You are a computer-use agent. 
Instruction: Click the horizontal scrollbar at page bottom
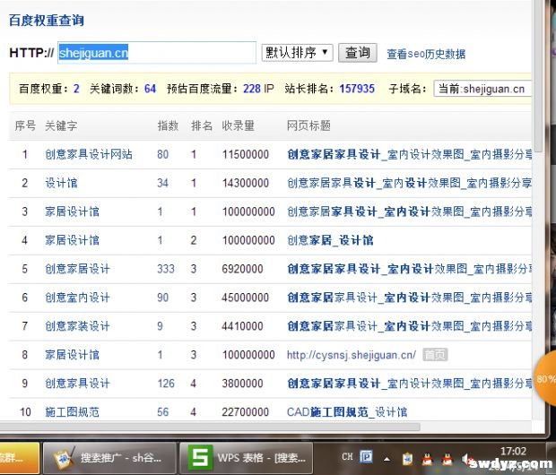[x=210, y=427]
